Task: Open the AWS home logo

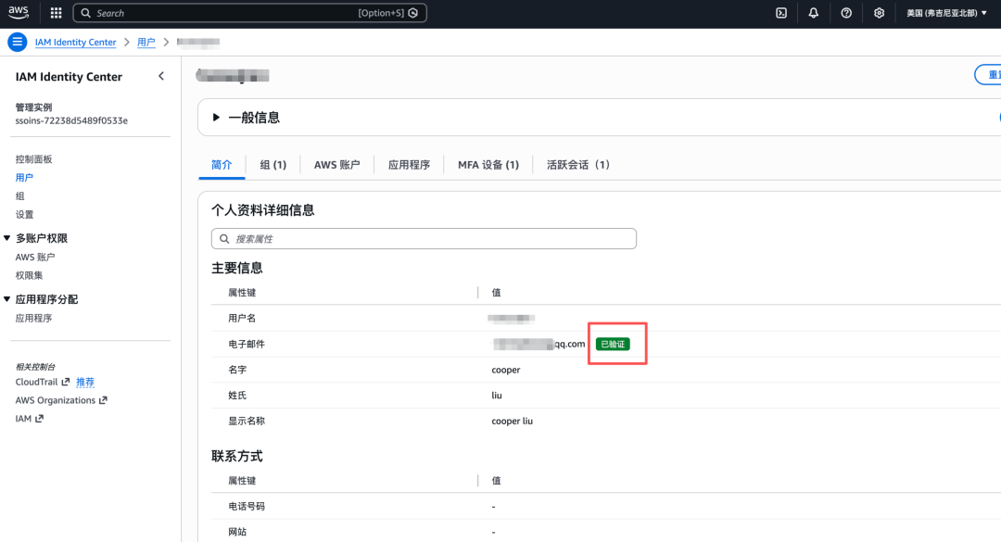Action: coord(18,12)
